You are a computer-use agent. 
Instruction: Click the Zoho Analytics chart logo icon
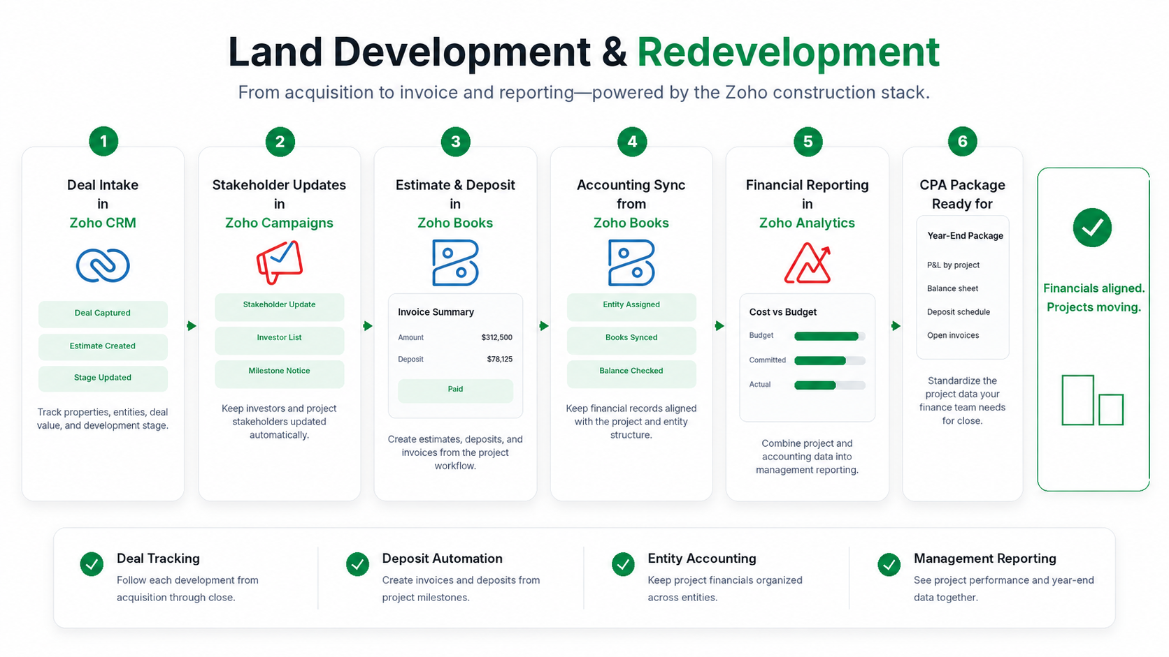click(x=808, y=263)
